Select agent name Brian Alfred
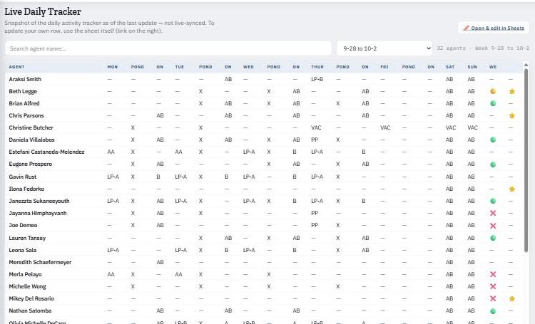Viewport: 535px width, 324px height. (24, 103)
